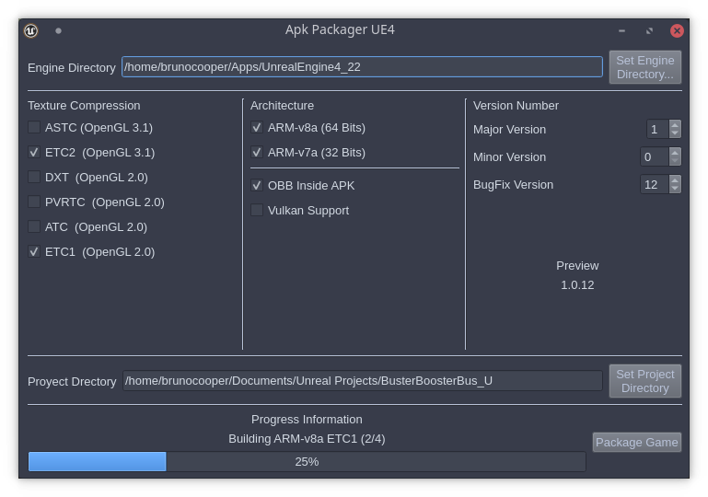Maximize the Apk Packager window
Viewport: 708px width, 497px height.
pyautogui.click(x=649, y=30)
